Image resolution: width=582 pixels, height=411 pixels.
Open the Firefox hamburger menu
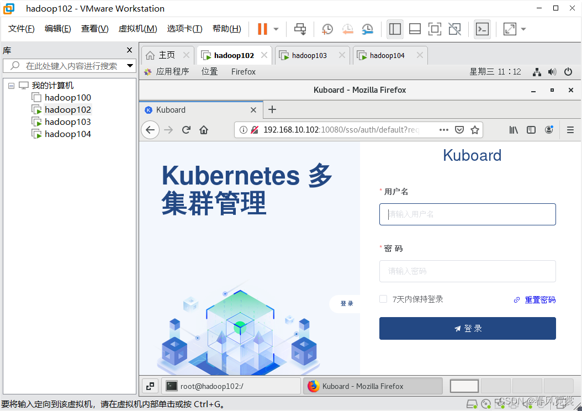[570, 130]
